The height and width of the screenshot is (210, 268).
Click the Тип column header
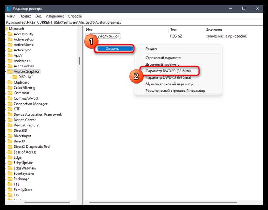click(x=173, y=30)
